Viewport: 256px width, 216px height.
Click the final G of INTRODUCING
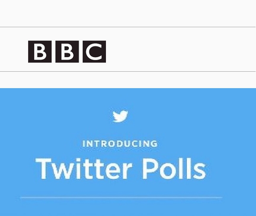click(154, 144)
